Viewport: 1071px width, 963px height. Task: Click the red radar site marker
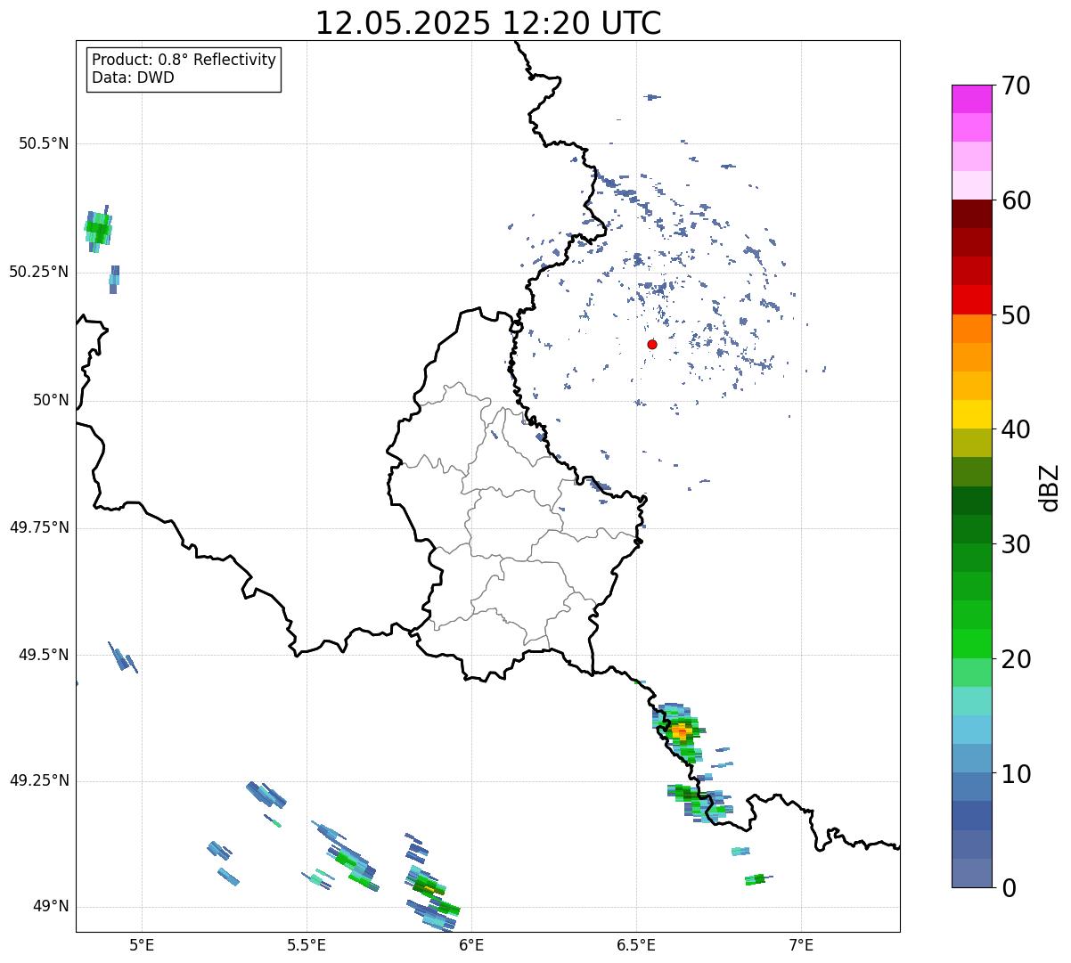[x=652, y=344]
